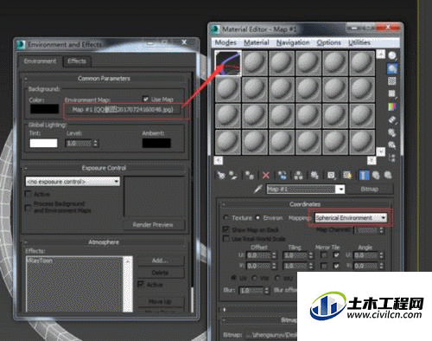Click the white Tint color swatch
Screen dimensions: 432x341
tap(43, 143)
